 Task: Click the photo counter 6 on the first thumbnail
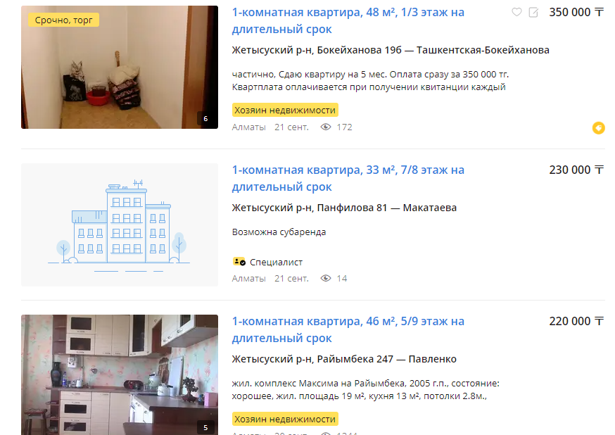205,118
